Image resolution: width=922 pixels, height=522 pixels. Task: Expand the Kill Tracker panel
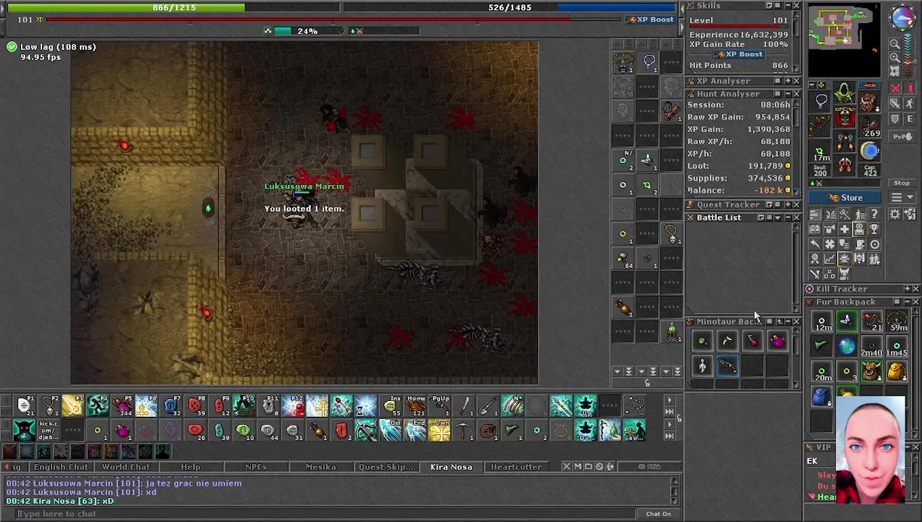(x=907, y=289)
